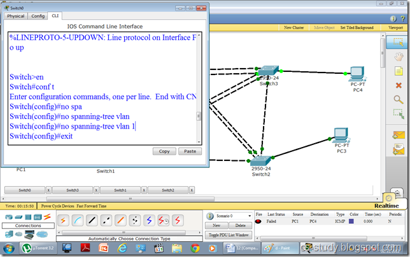Viewport: 410px width, 257px height.
Task: Switch to the Physical tab
Action: coord(16,15)
